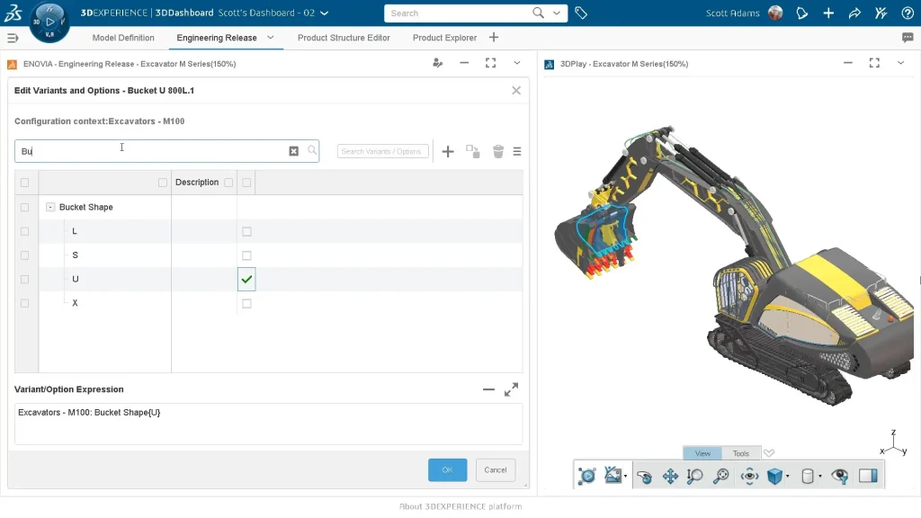Expand the Variant/Option Expression panel fullscreen
This screenshot has width=921, height=518.
[x=511, y=389]
